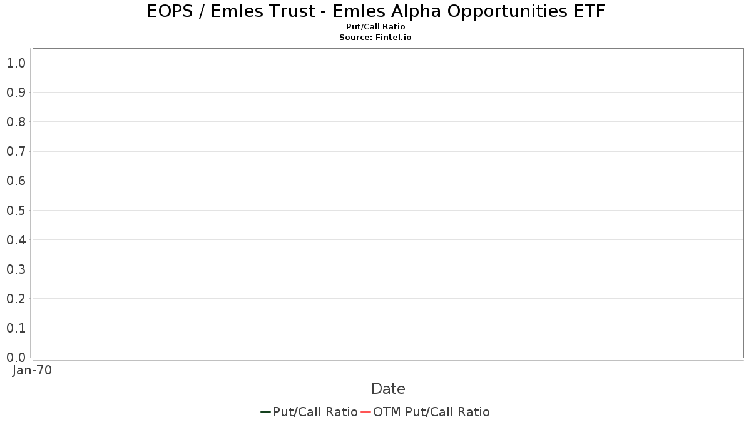Click the 0.6 y-axis label
Image resolution: width=751 pixels, height=422 pixels.
[16, 181]
